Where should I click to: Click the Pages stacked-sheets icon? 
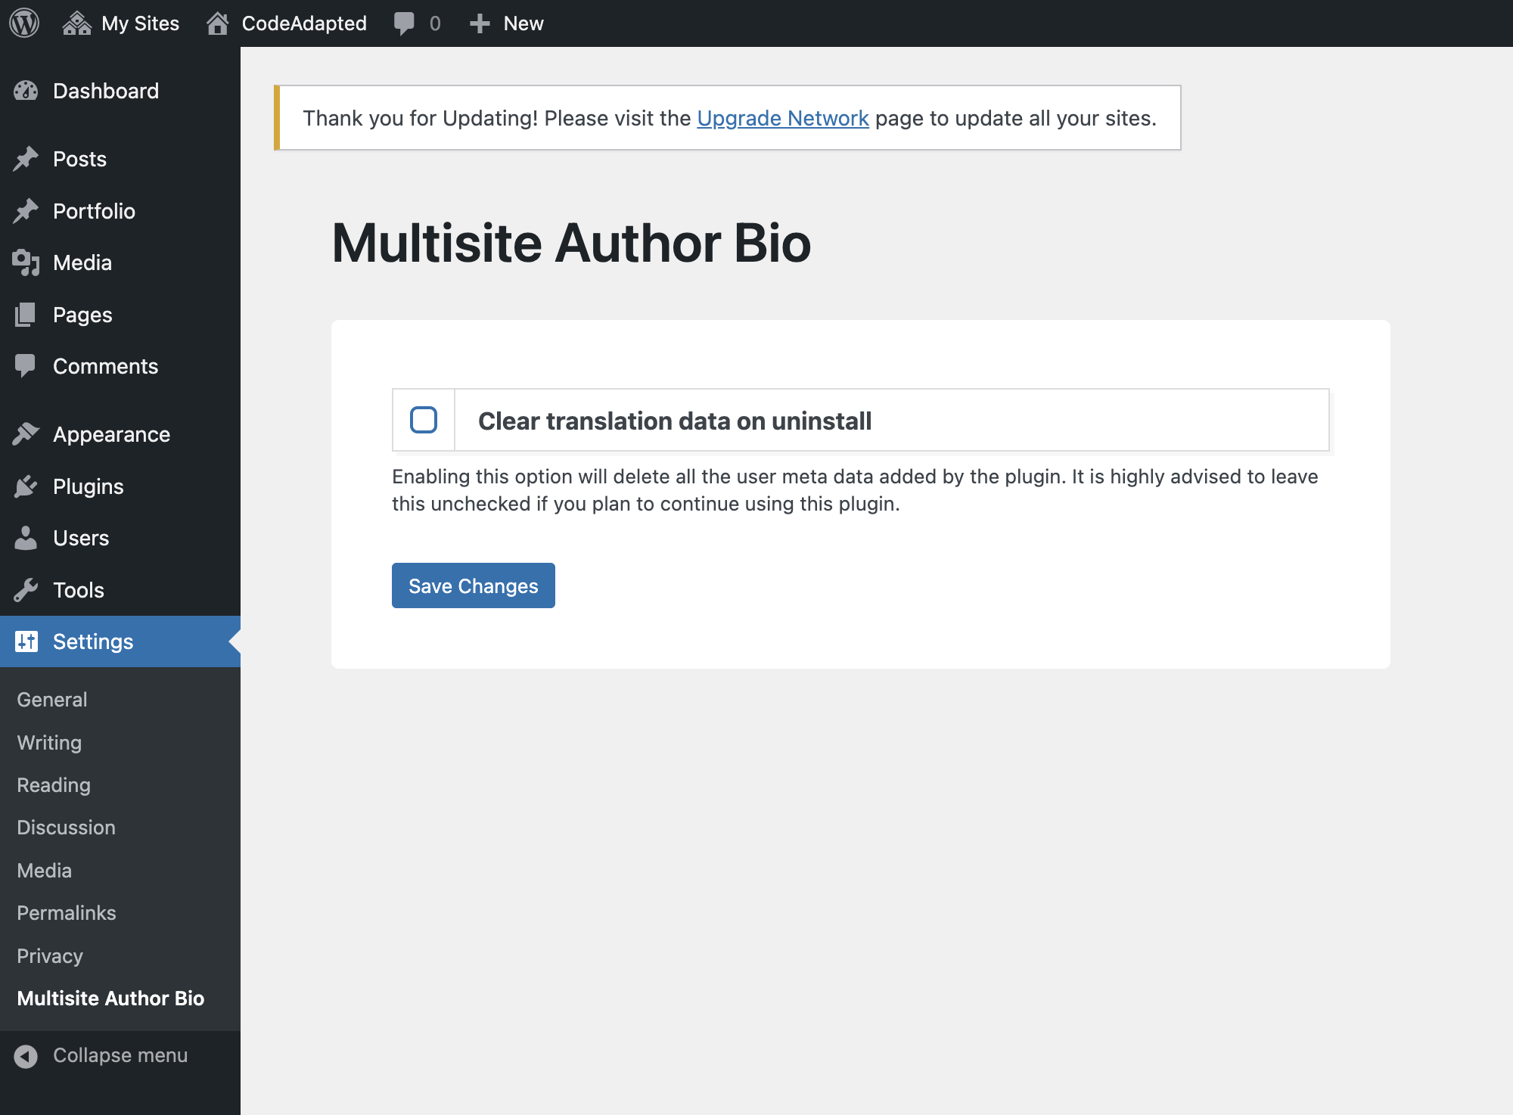[26, 315]
